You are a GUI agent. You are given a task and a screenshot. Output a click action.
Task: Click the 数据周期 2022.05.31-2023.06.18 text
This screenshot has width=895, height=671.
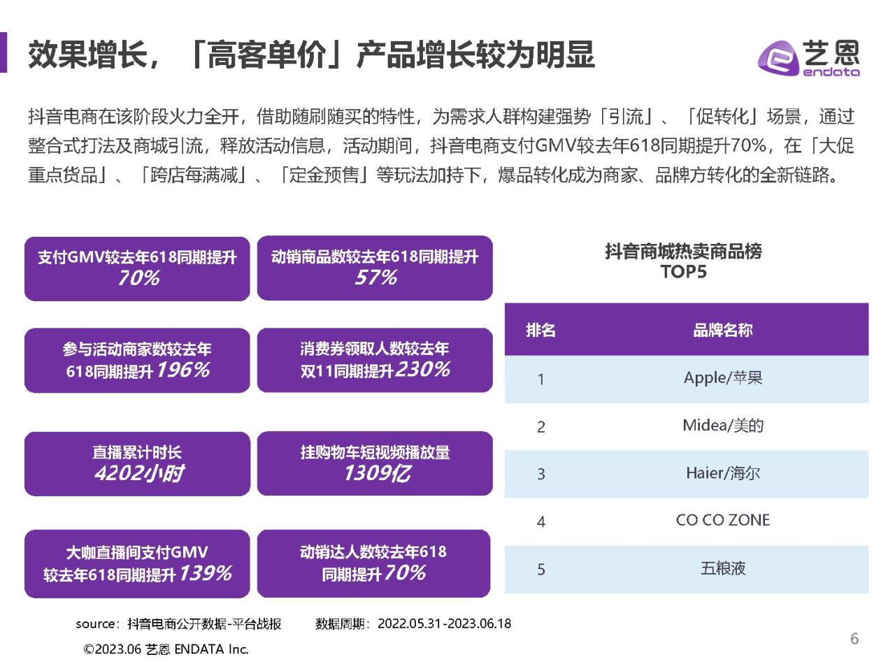pos(413,623)
